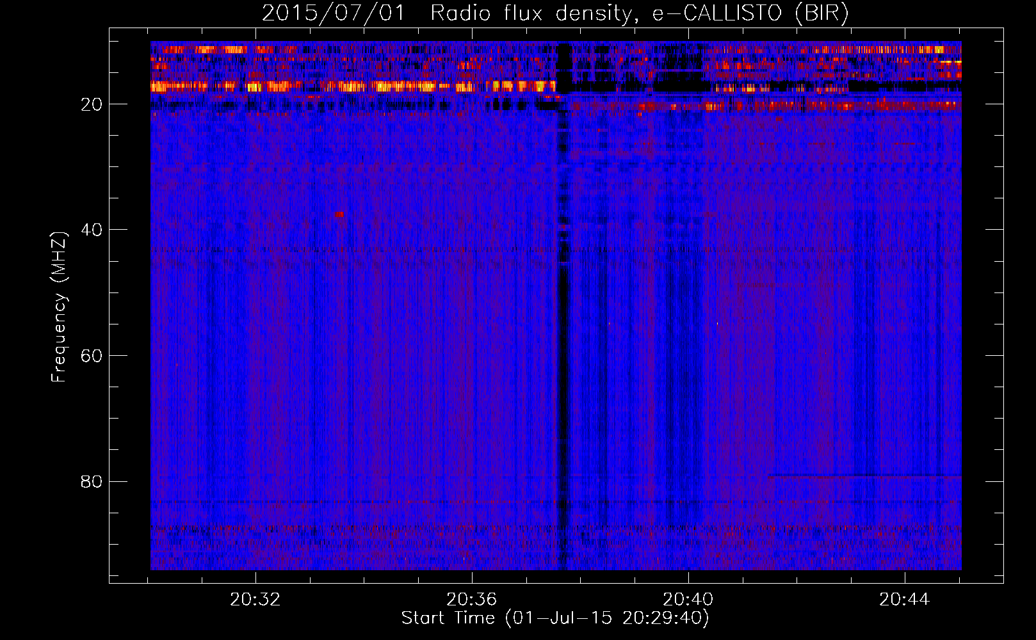The height and width of the screenshot is (640, 1036).
Task: Select the '80' frequency tick label
Action: (x=92, y=481)
